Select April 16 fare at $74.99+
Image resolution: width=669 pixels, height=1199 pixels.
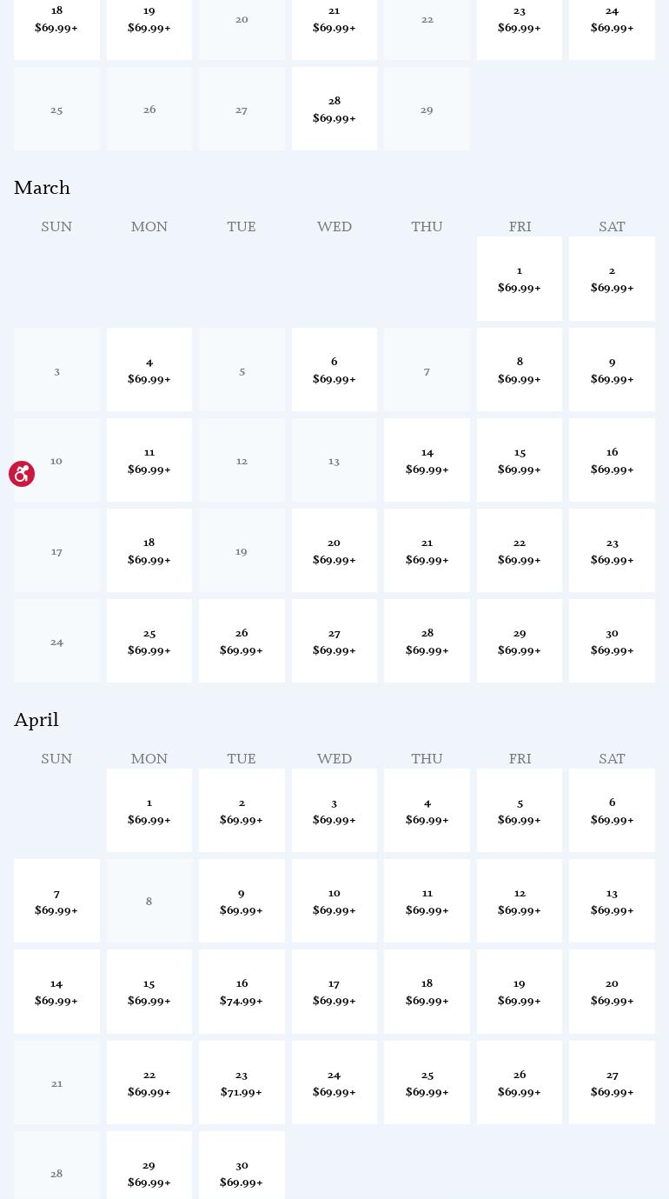[242, 992]
